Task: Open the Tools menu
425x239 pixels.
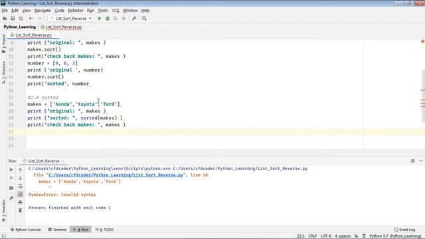Action: click(103, 11)
